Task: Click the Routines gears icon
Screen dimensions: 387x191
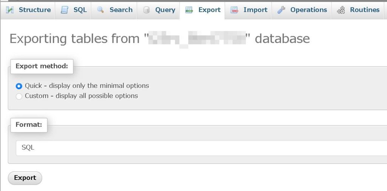Action: tap(341, 10)
